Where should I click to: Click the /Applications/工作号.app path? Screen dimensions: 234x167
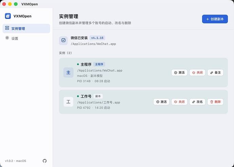coord(98,102)
